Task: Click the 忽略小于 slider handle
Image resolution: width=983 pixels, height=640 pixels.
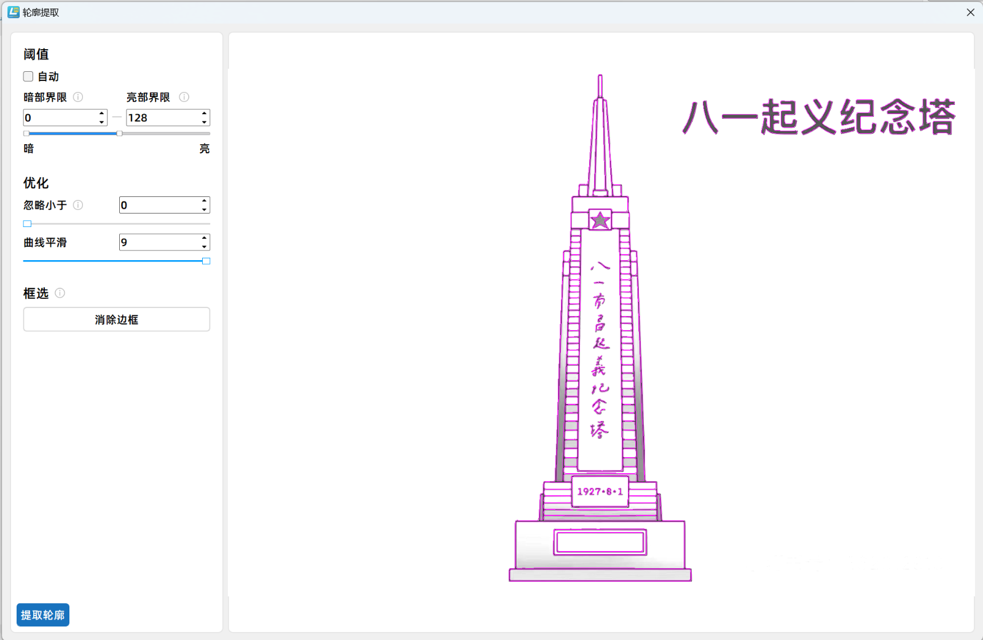Action: tap(27, 224)
